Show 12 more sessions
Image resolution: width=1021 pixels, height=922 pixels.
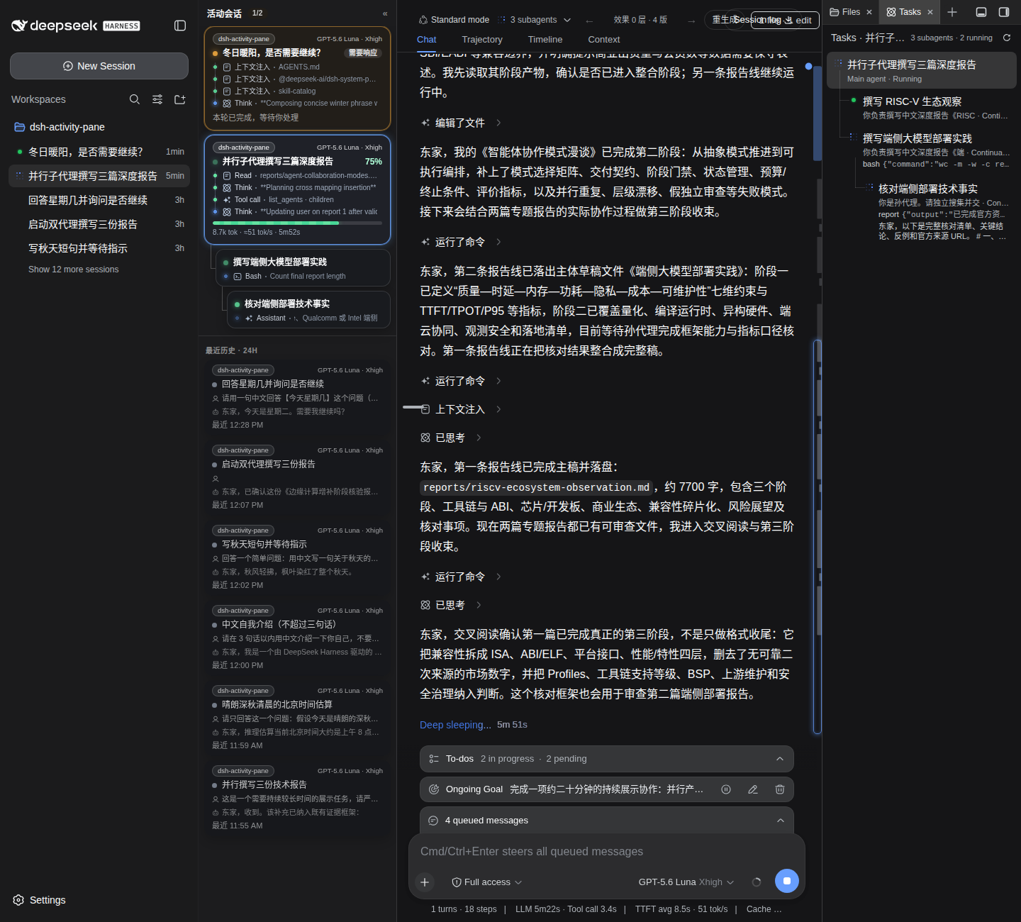[74, 270]
